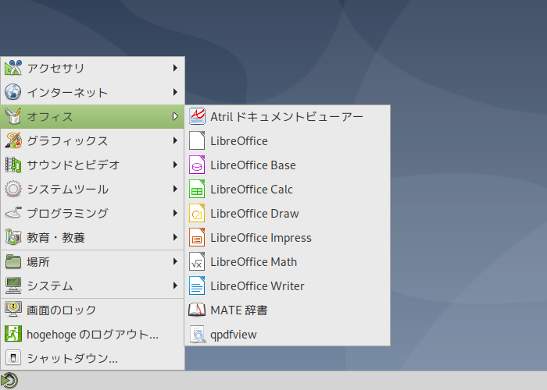Click the システム computer monitor icon
Image resolution: width=547 pixels, height=390 pixels.
click(13, 285)
